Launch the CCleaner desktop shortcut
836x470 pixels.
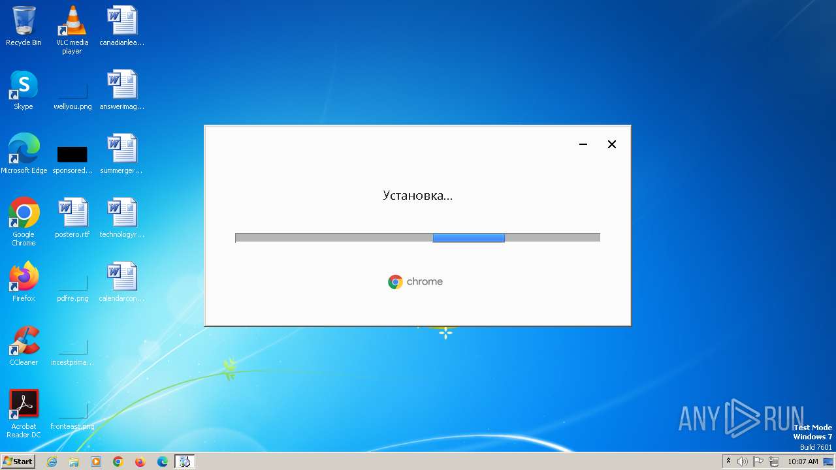pos(24,346)
